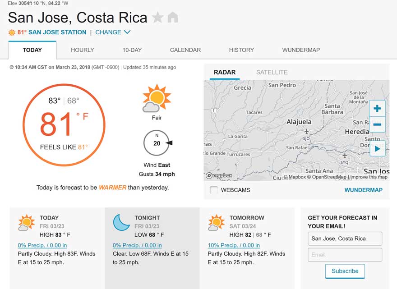Image resolution: width=397 pixels, height=289 pixels.
Task: Set San Jose as home location icon
Action: click(173, 18)
